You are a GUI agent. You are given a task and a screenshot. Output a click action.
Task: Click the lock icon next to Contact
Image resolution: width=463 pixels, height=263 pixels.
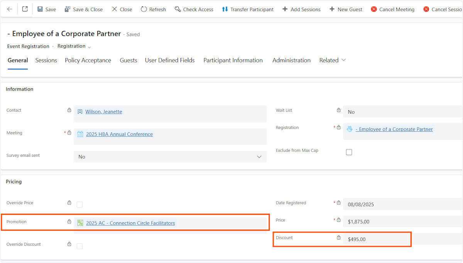coord(69,110)
